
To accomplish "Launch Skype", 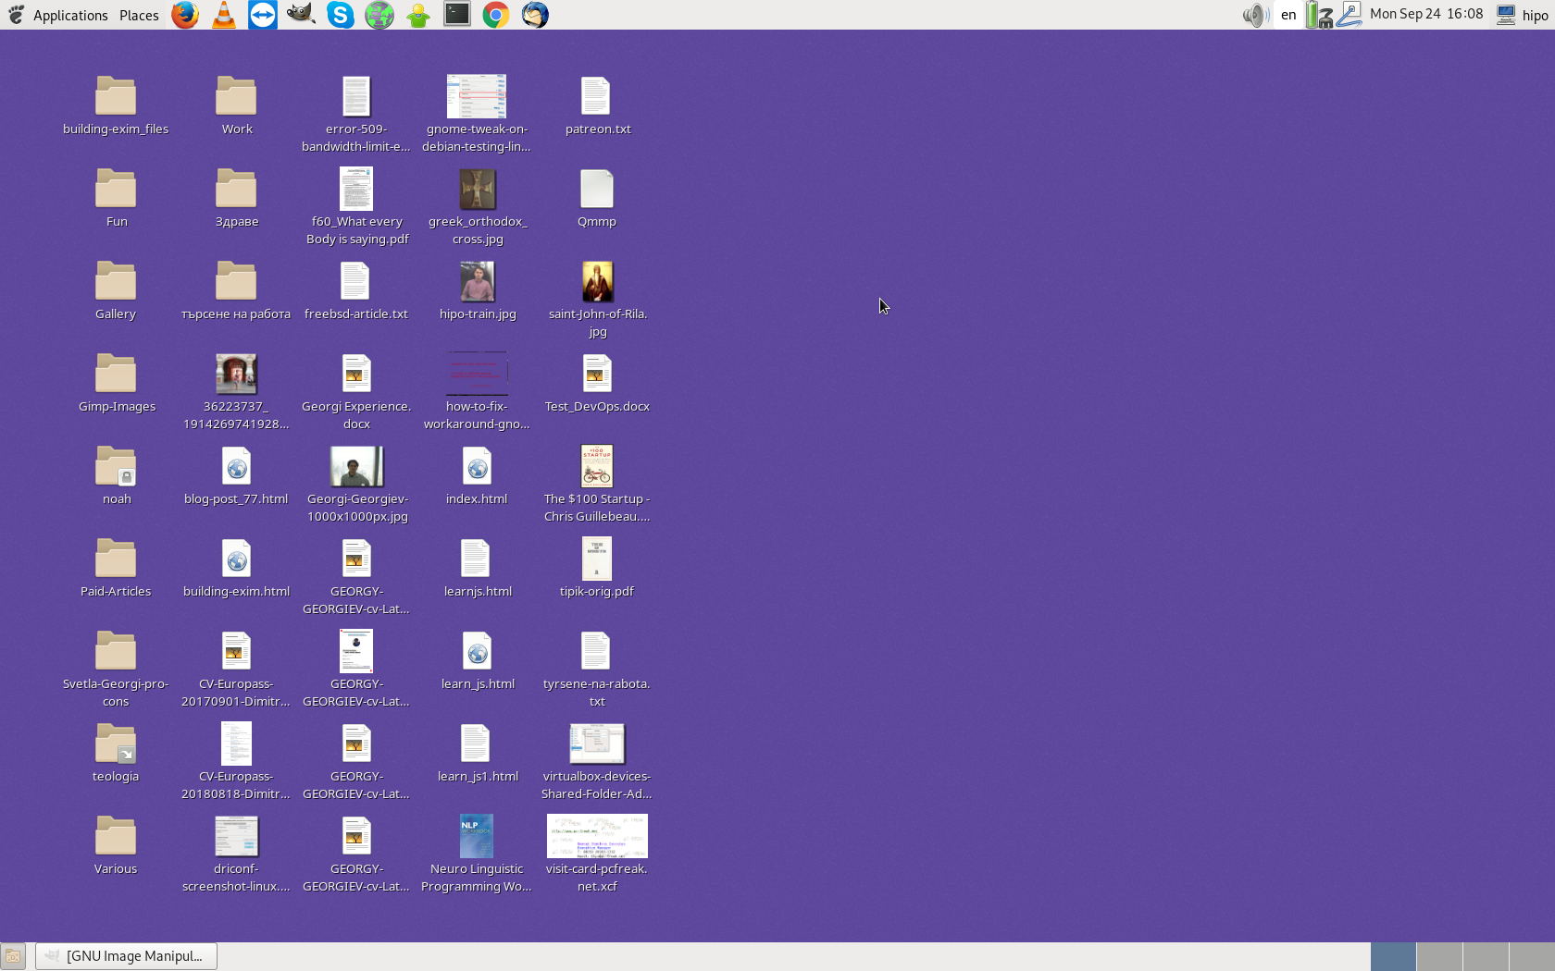I will pyautogui.click(x=340, y=15).
